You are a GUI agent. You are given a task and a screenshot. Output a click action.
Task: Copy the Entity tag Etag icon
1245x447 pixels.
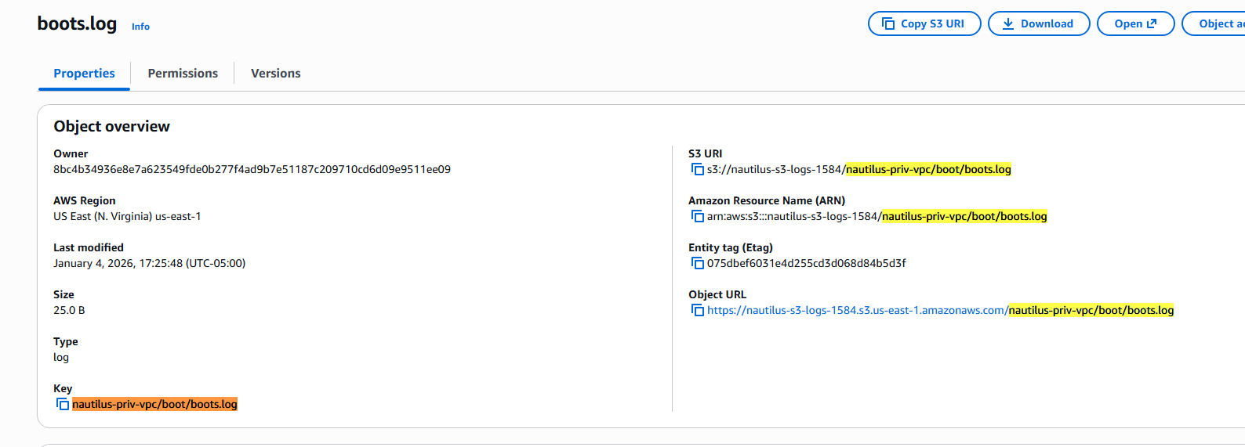point(697,263)
